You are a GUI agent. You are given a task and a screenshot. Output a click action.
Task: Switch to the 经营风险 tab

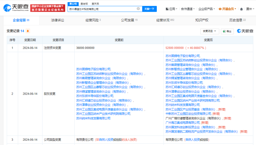coord(93,20)
